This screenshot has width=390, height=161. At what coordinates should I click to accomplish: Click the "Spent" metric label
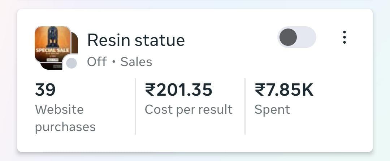[272, 109]
